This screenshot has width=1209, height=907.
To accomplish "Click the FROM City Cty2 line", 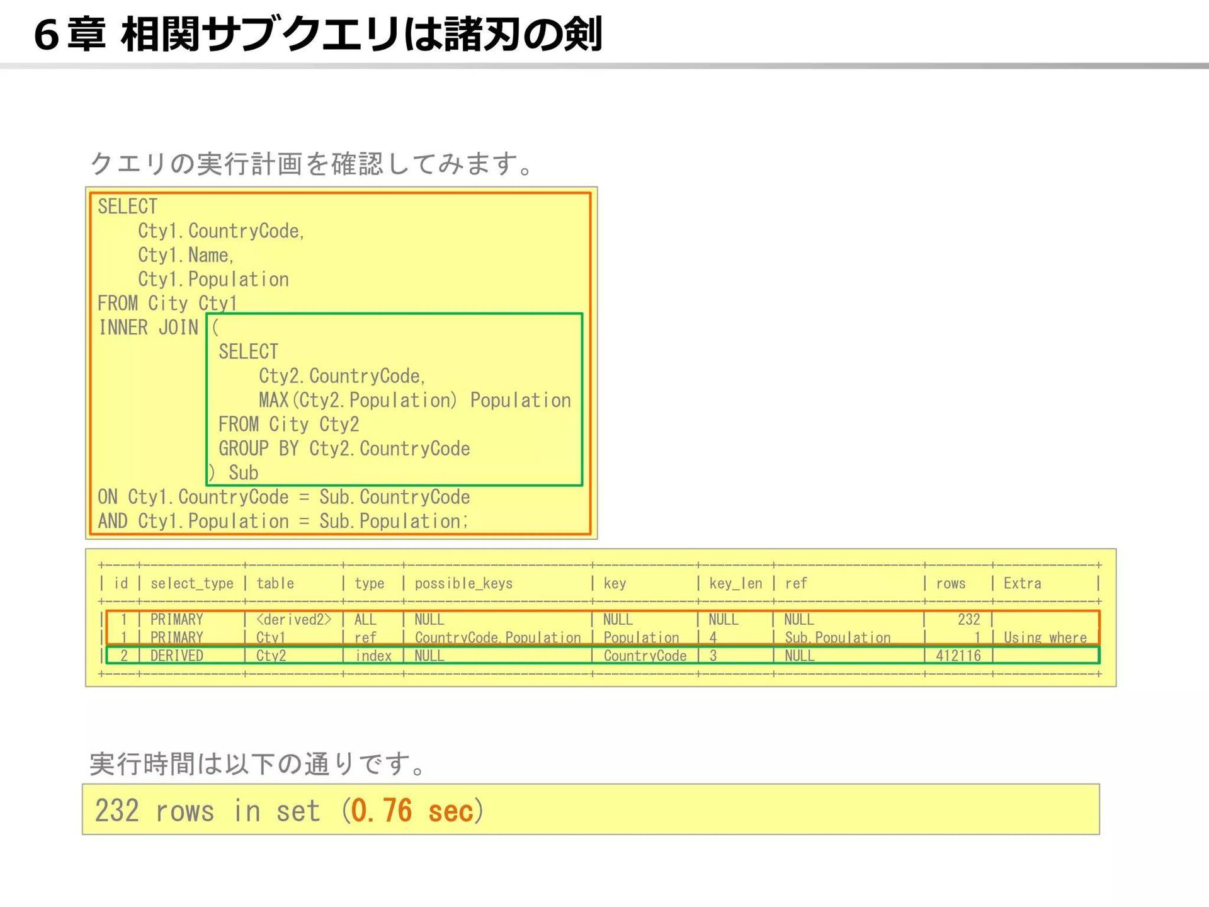I will point(288,425).
